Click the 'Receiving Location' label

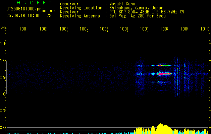point(81,8)
